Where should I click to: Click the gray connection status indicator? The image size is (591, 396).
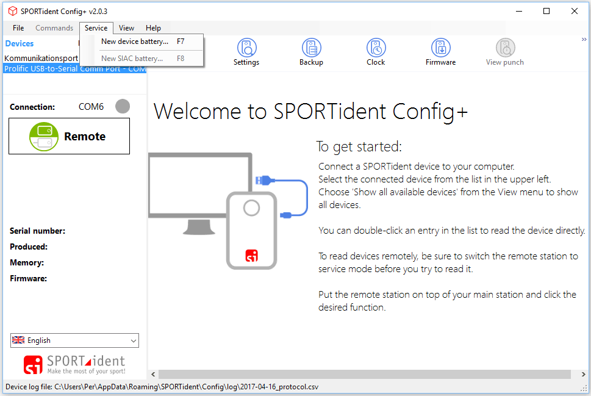coord(123,106)
